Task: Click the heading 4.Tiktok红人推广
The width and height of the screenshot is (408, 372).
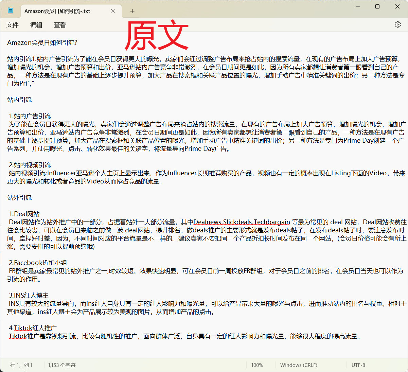Action: click(x=33, y=328)
